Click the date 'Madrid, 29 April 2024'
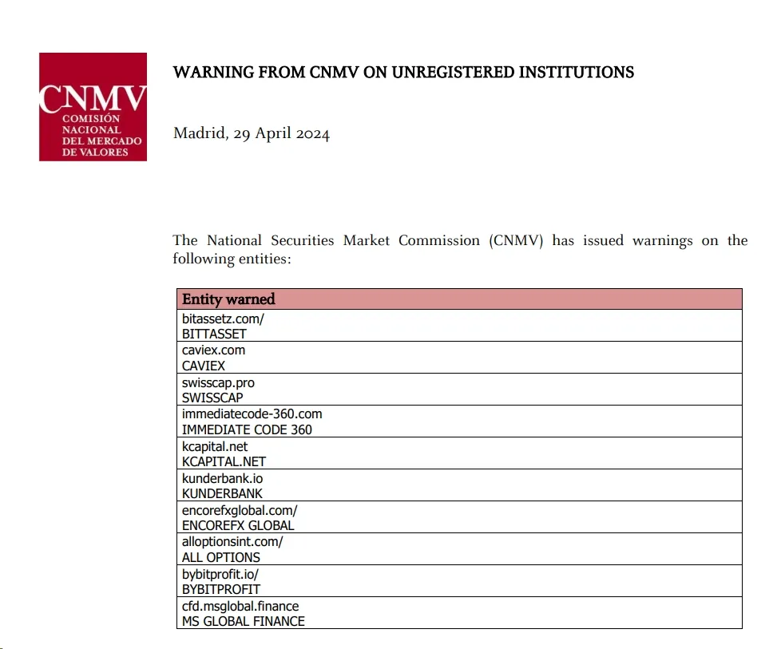The height and width of the screenshot is (649, 781). click(x=252, y=133)
